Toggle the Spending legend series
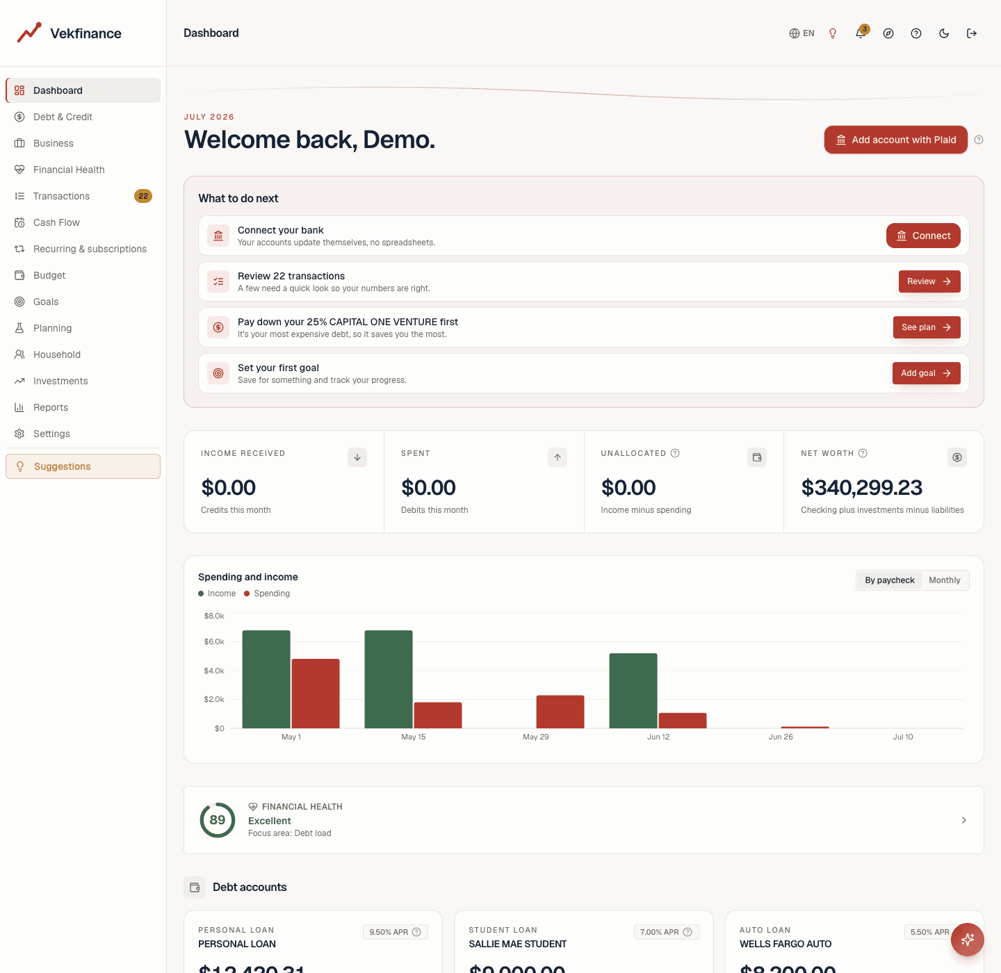 (x=267, y=594)
